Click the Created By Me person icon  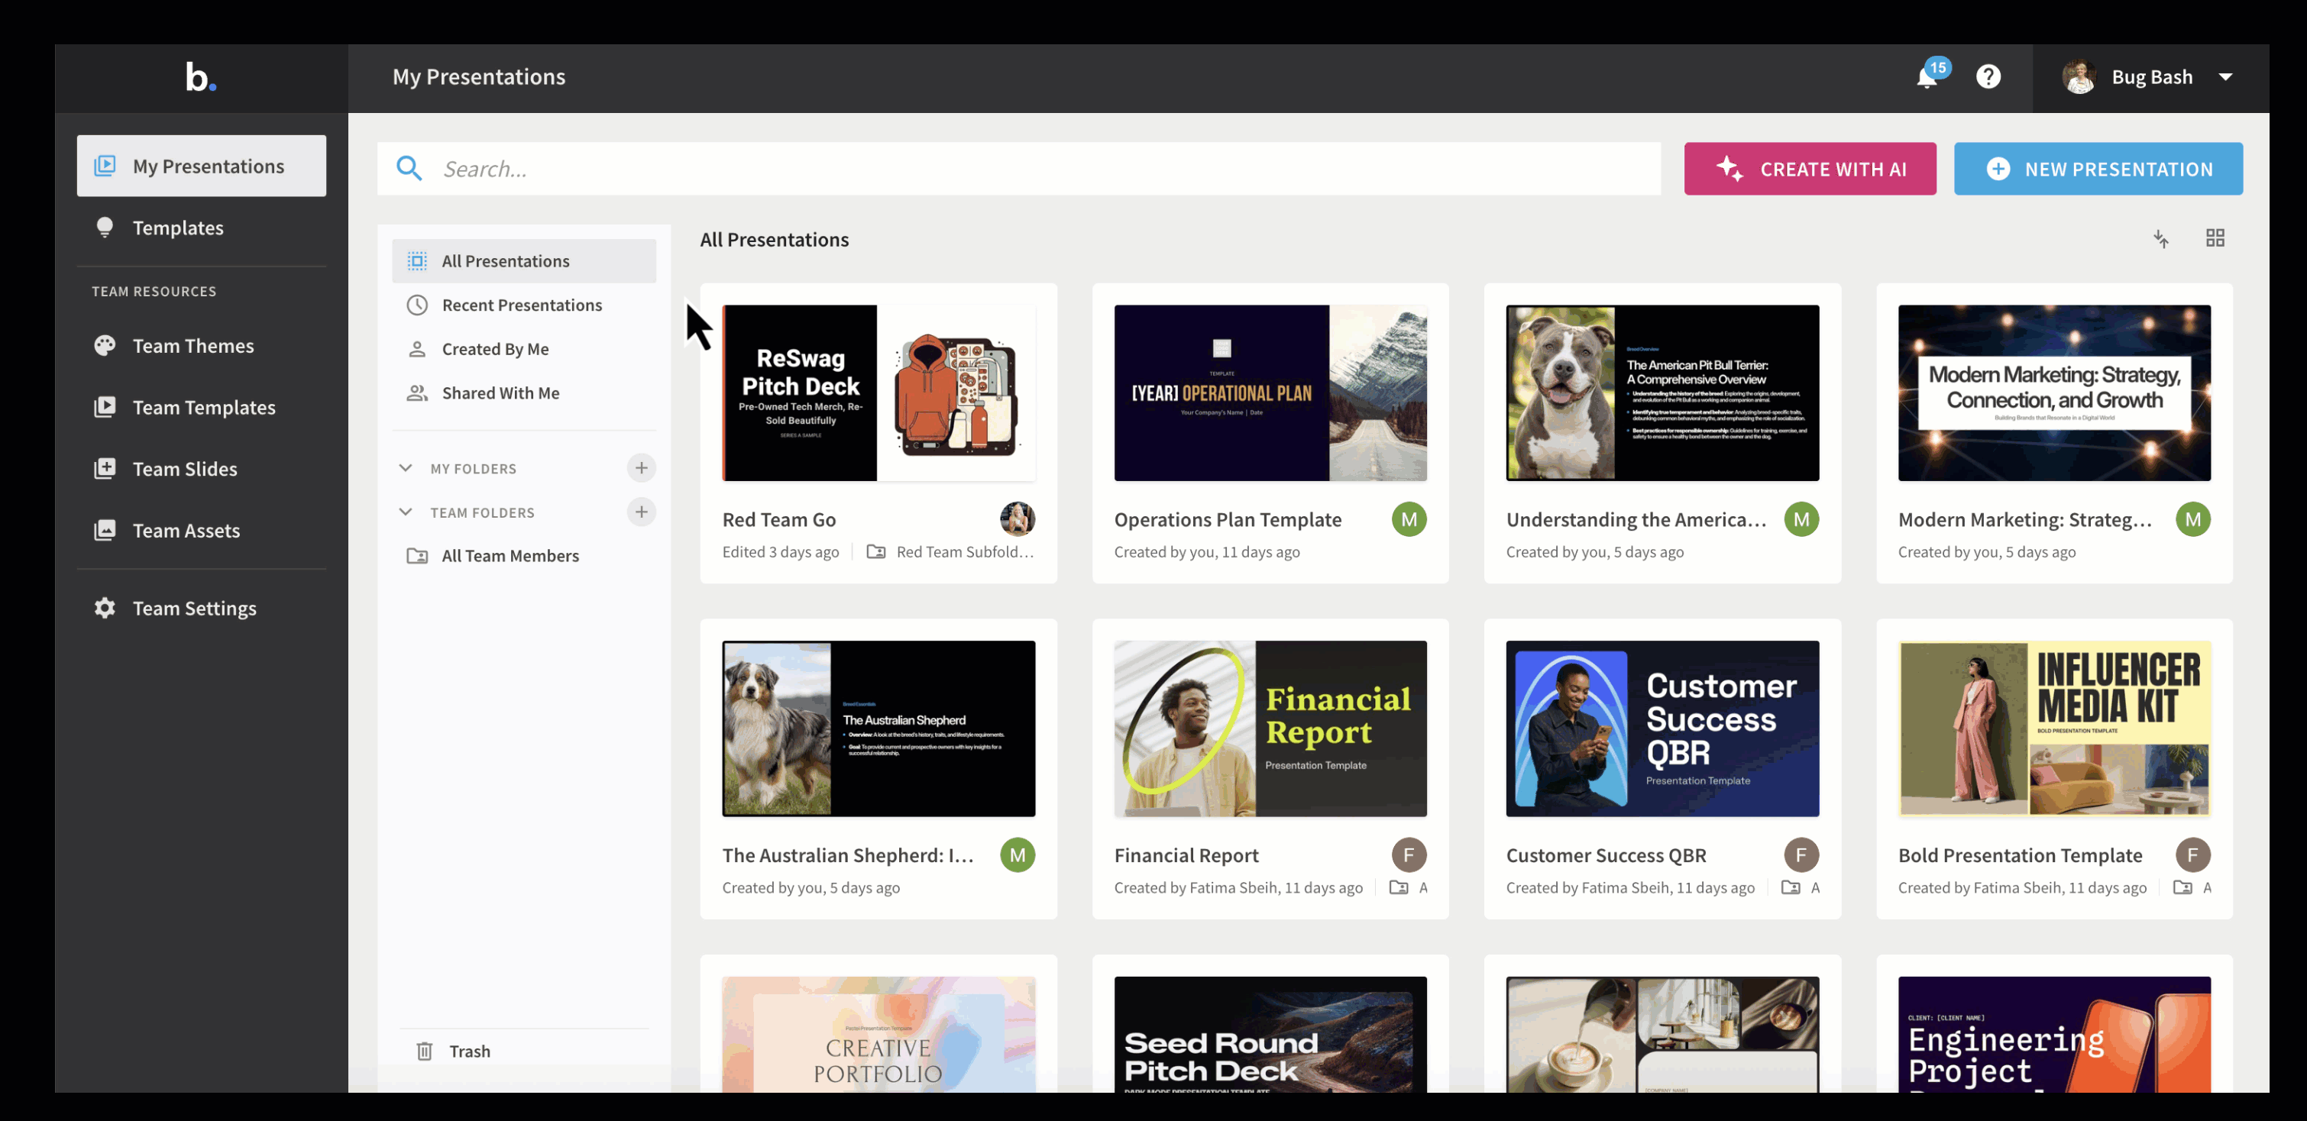(x=417, y=349)
